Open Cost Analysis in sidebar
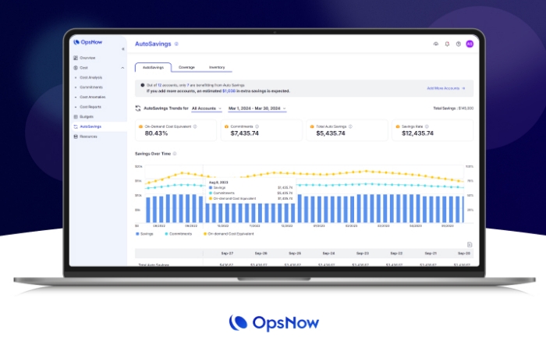 click(91, 77)
